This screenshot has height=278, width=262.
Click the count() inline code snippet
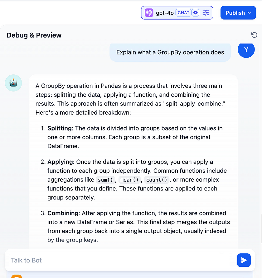pos(157,180)
